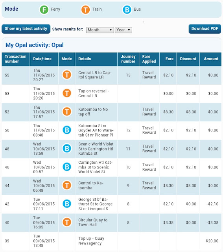Click Bus icon in transaction 48 row
This screenshot has height=252, width=223.
pyautogui.click(x=67, y=148)
